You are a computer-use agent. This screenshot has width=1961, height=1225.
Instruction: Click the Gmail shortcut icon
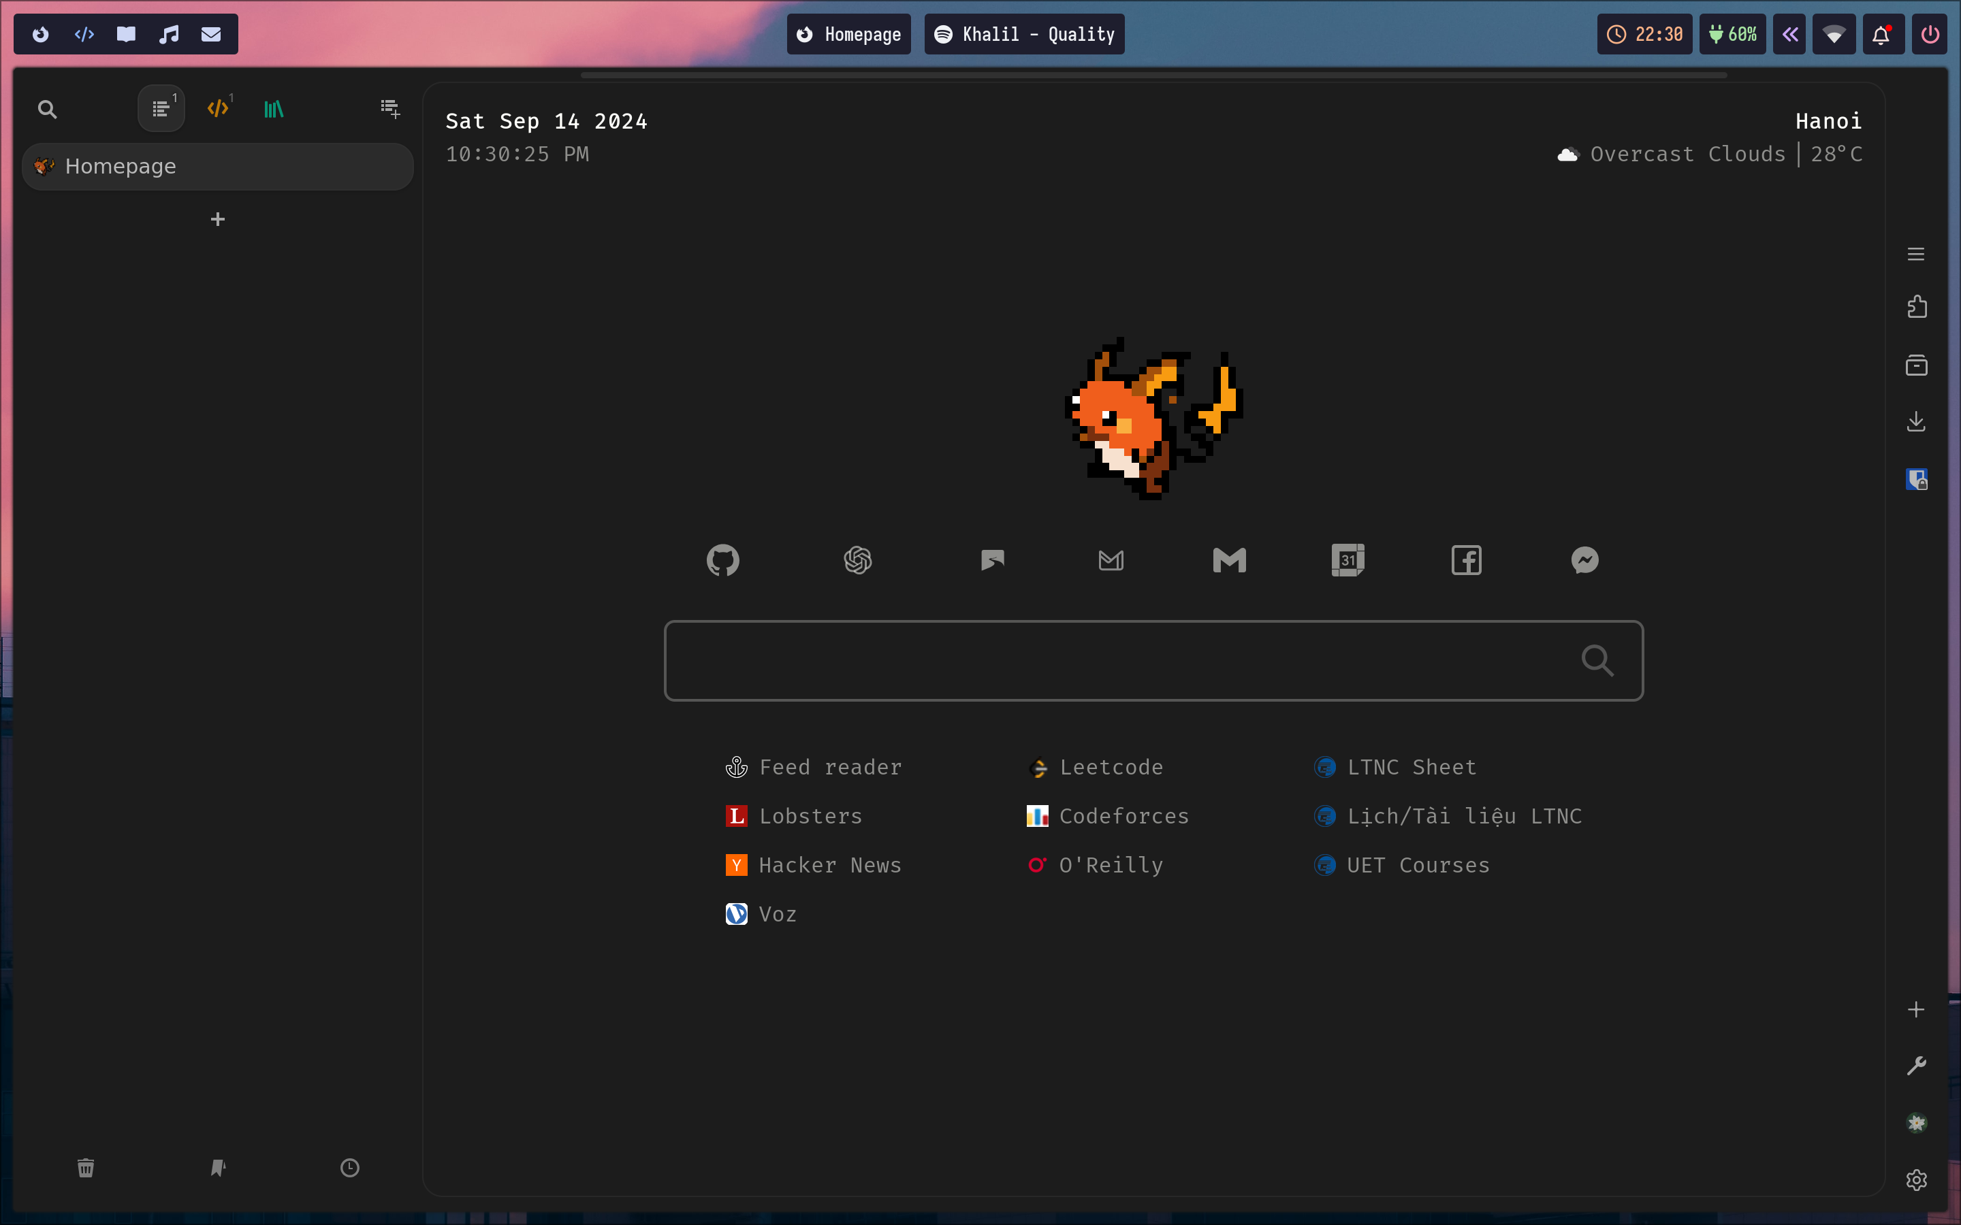[1228, 560]
